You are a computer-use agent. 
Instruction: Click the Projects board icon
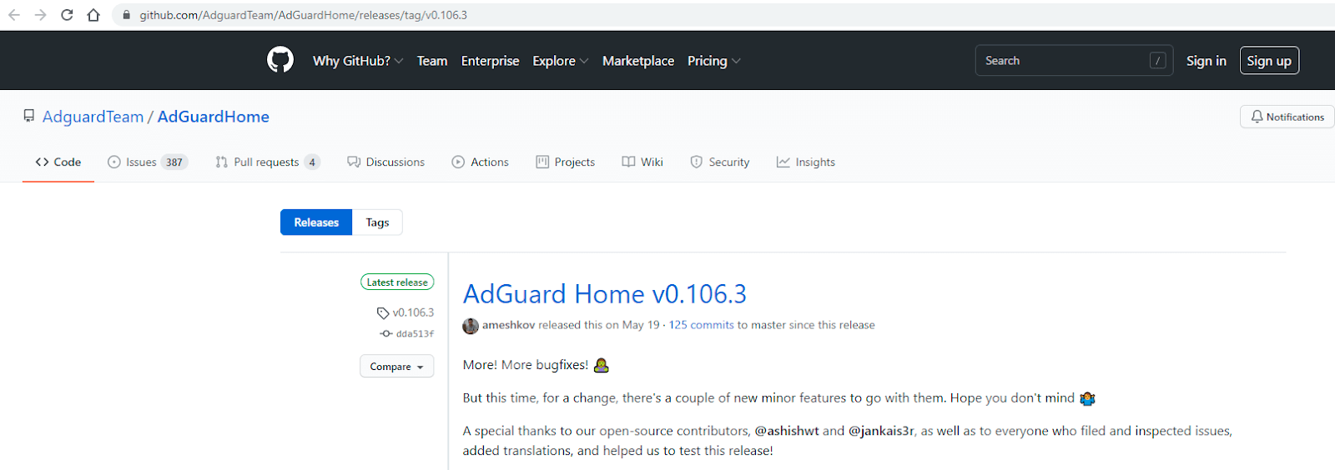[x=542, y=162]
